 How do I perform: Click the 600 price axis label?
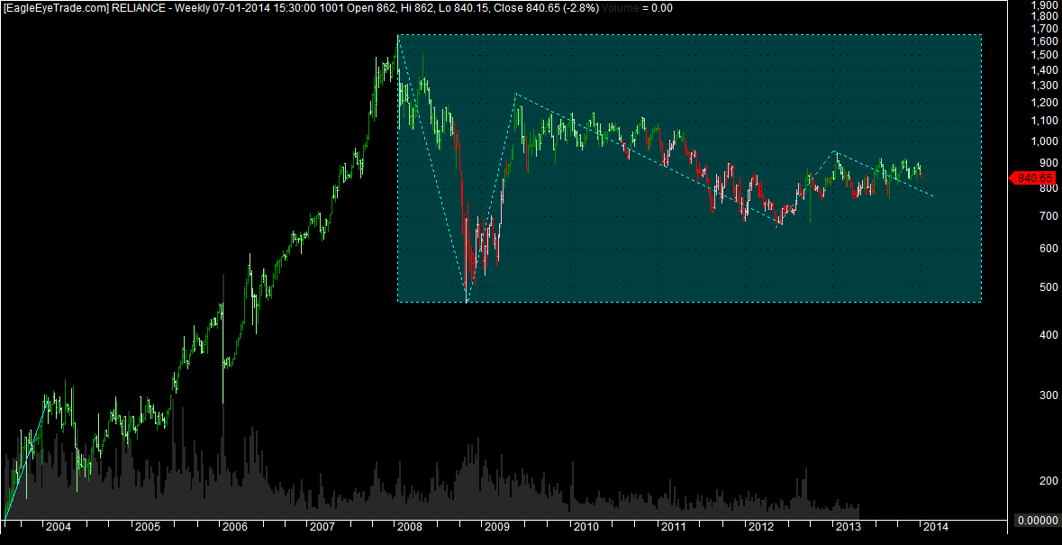point(1047,250)
